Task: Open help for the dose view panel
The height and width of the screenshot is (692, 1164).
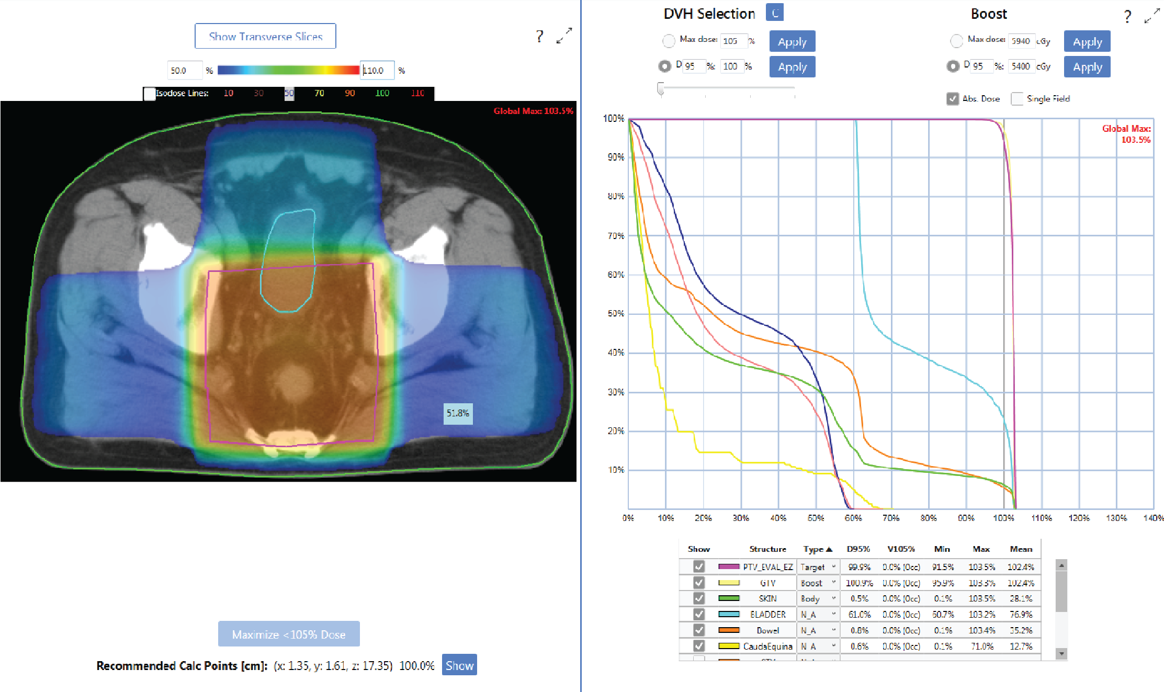Action: tap(539, 36)
